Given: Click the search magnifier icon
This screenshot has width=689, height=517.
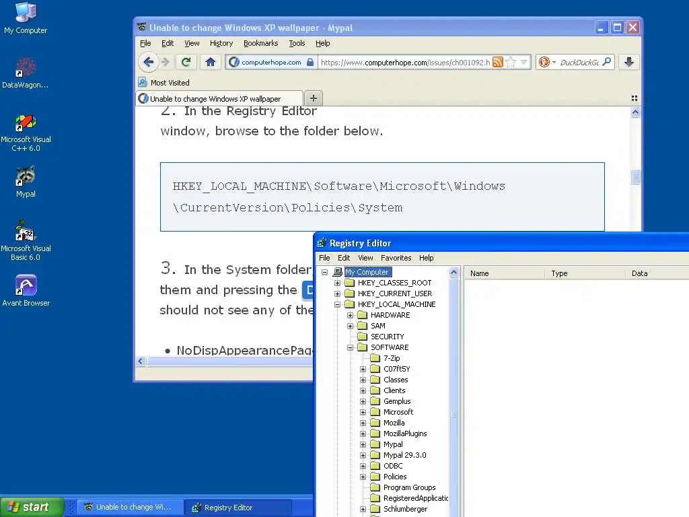Looking at the screenshot, I should click(607, 62).
